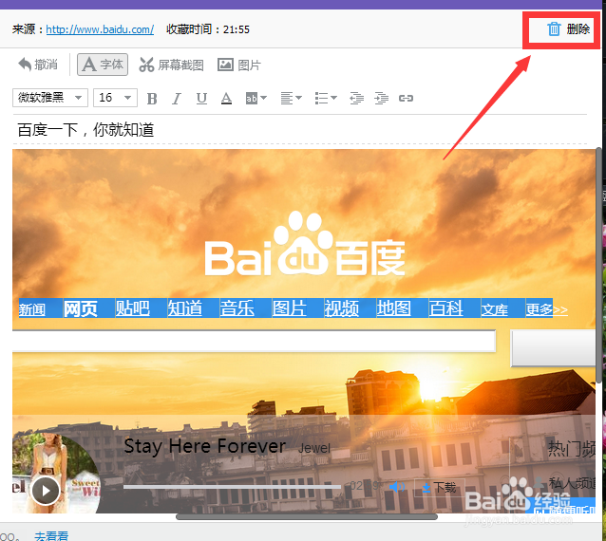Click the song title Stay Here Forever

point(205,446)
